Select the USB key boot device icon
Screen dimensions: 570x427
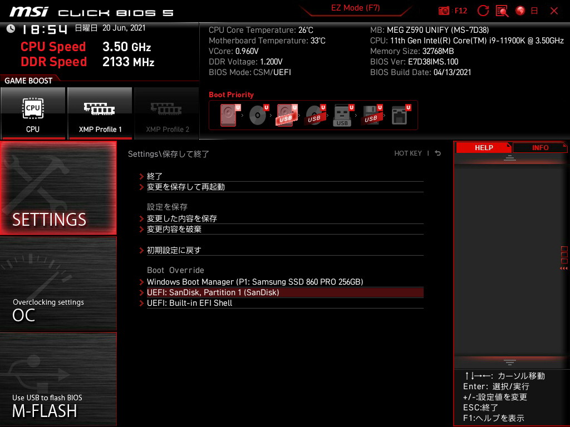pyautogui.click(x=343, y=115)
